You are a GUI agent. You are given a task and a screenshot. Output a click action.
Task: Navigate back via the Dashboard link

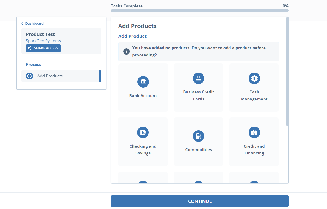34,23
